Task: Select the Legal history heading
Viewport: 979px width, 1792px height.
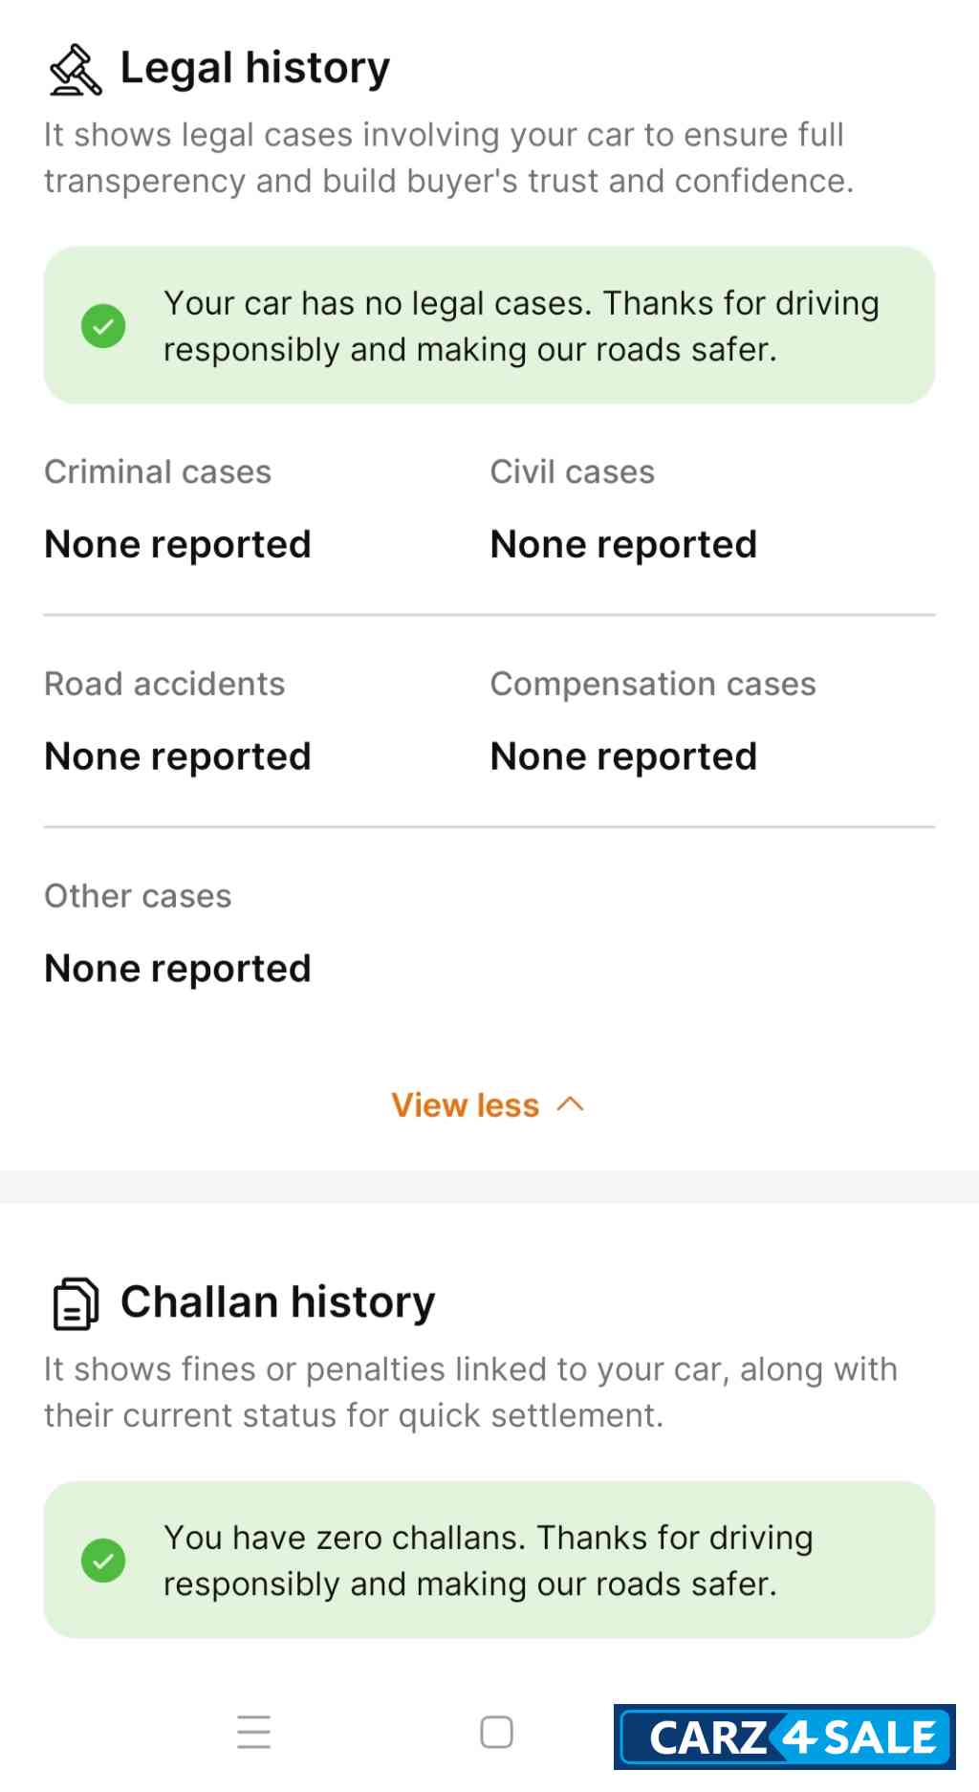Action: coord(255,68)
